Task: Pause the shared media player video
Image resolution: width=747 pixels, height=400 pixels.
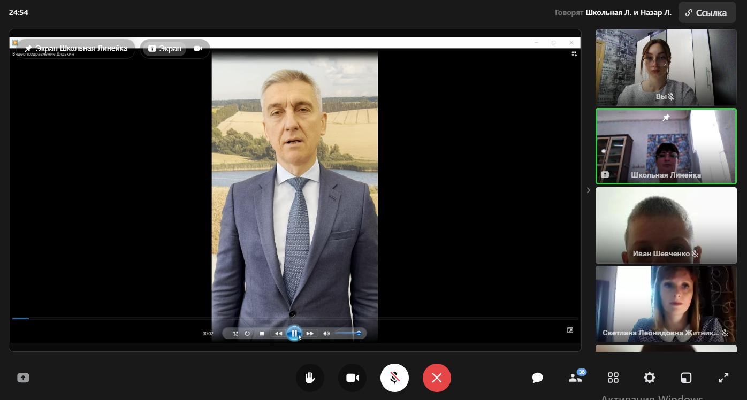Action: tap(294, 333)
